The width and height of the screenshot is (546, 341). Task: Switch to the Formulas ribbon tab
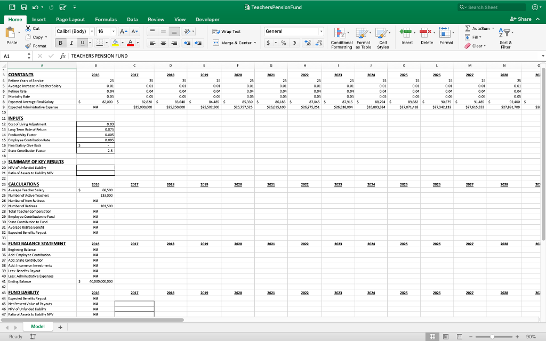pyautogui.click(x=106, y=20)
